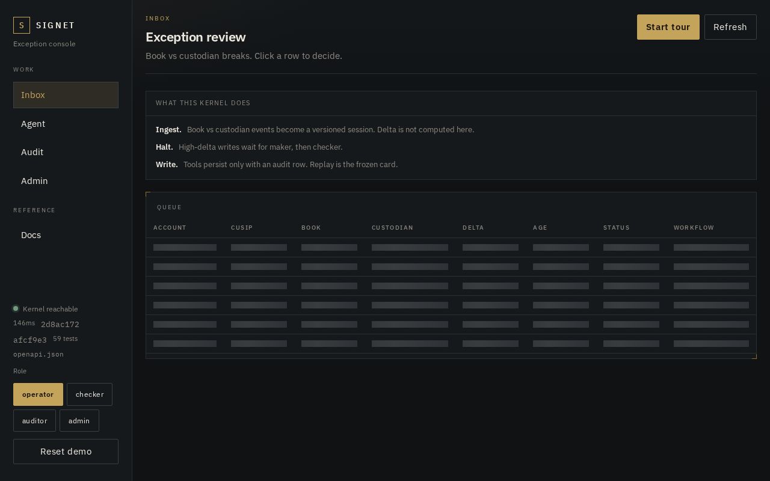
Task: Click the Account column header
Action: 170,227
